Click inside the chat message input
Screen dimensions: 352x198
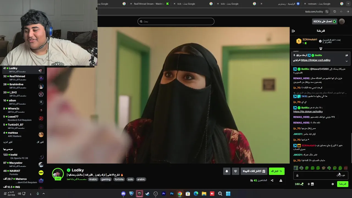tap(321, 175)
